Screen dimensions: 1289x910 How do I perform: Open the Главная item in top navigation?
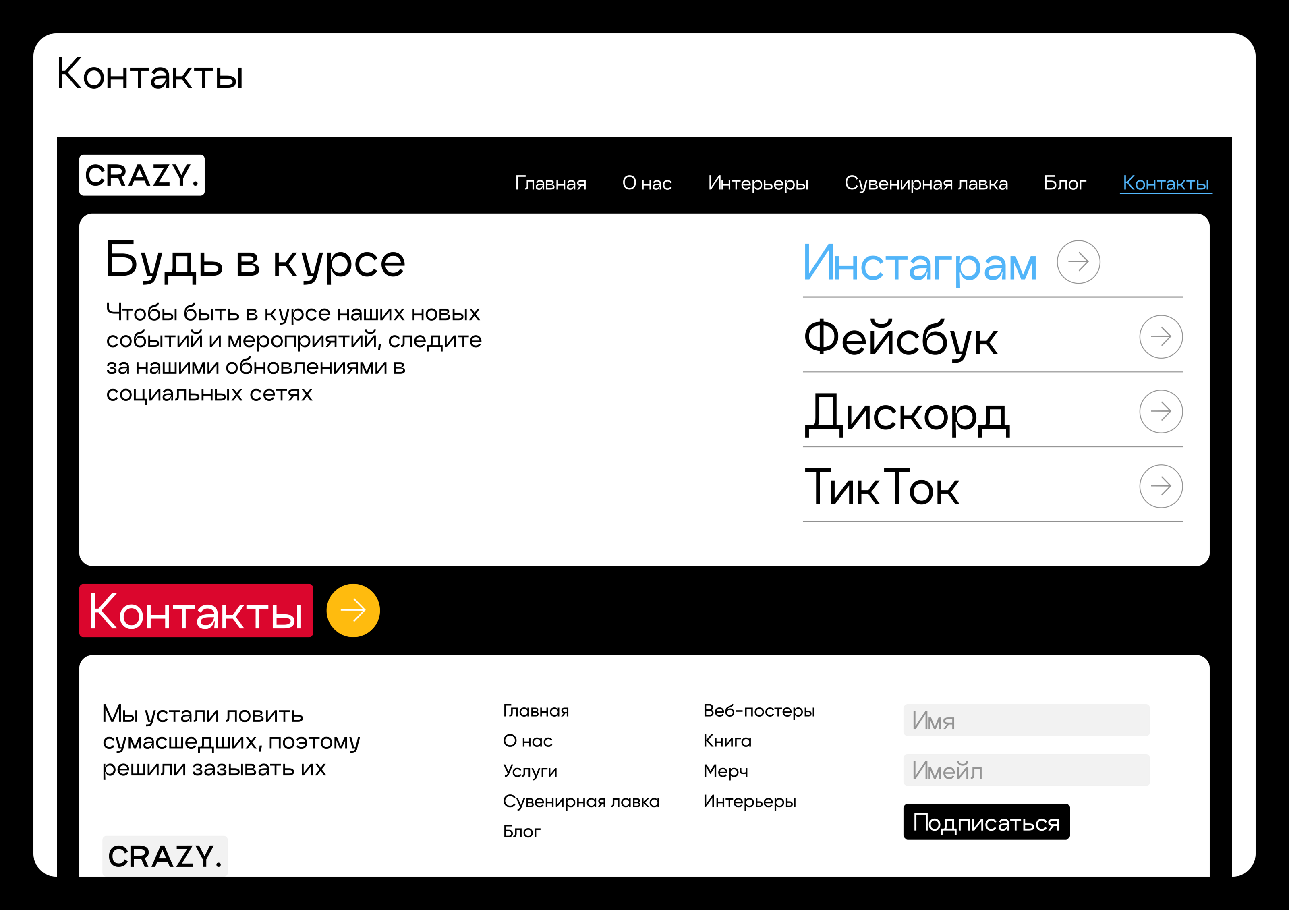(x=550, y=184)
